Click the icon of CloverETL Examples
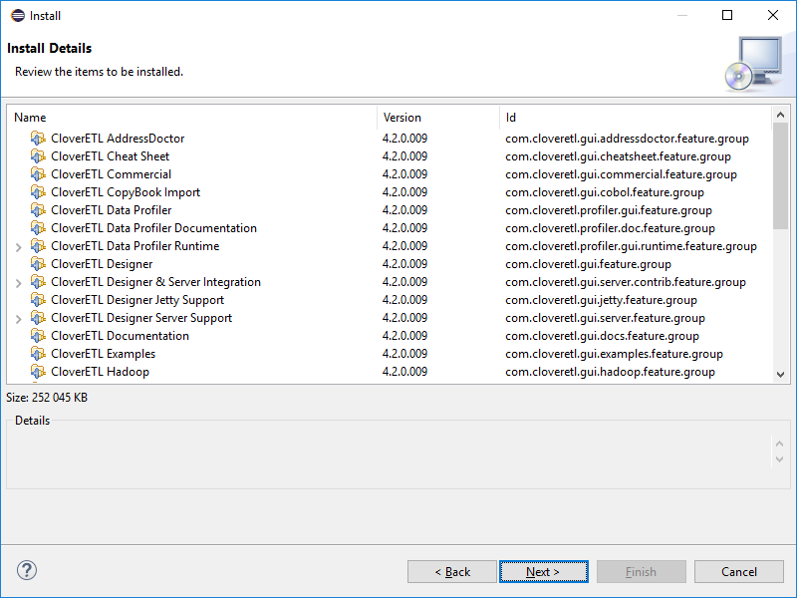The height and width of the screenshot is (598, 797). [x=38, y=354]
